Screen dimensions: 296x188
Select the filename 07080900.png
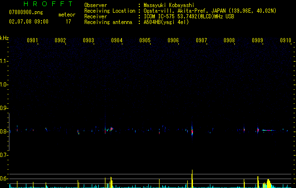coord(26,12)
